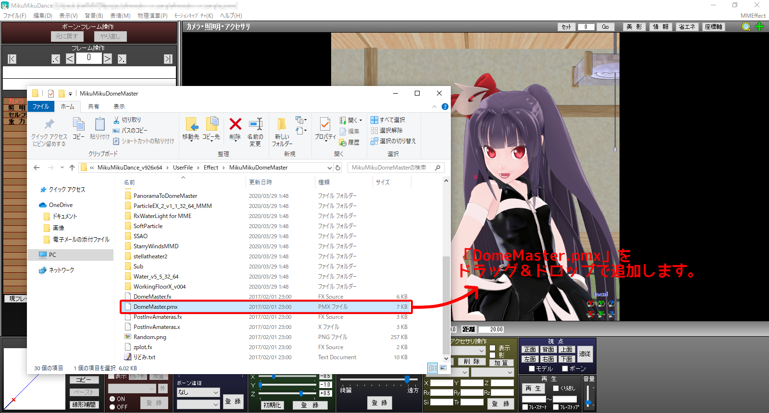769x413 pixels.
Task: Click the 正面 front view button
Action: (530, 350)
